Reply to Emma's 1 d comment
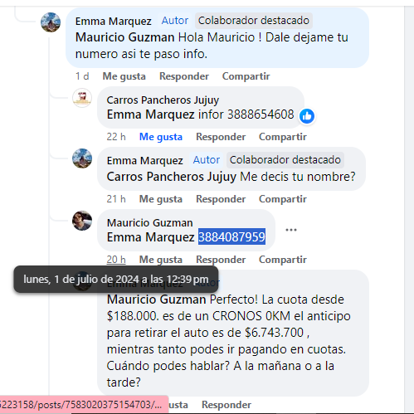Image resolution: width=414 pixels, height=414 pixels. coord(184,76)
